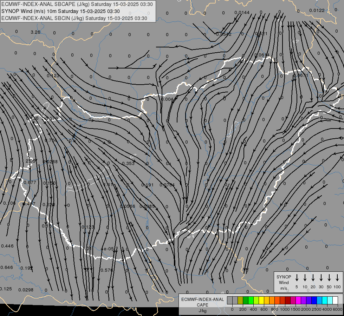This screenshot has width=344, height=316.
Task: Click the 2.05 value on the map
Action: click(31, 161)
